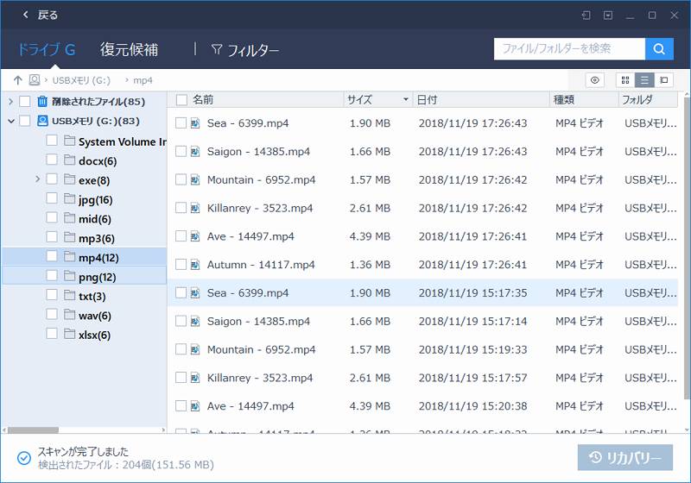Expand the 削除されたファイル(85) tree node
This screenshot has width=691, height=483.
pos(10,102)
